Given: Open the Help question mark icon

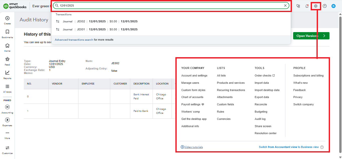Looking at the screenshot, I should [x=325, y=6].
